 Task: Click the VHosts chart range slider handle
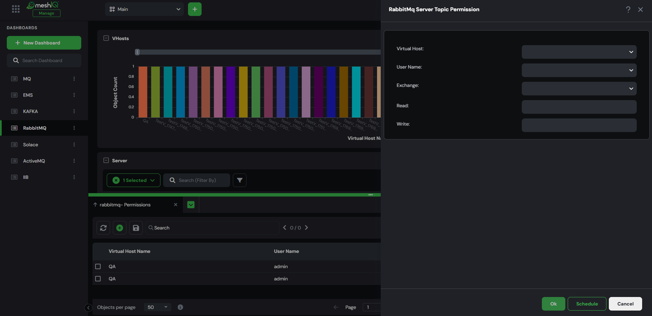(137, 52)
